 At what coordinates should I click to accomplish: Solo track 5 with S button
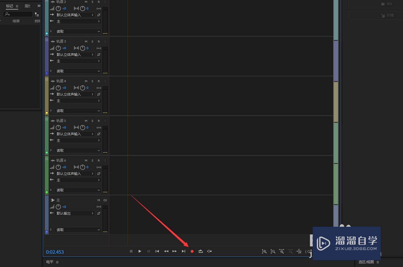(93, 121)
